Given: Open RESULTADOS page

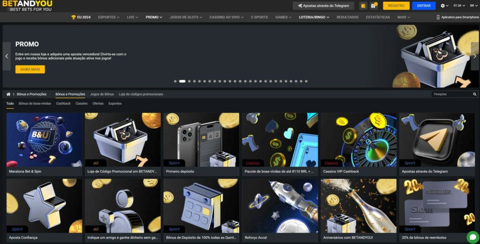Looking at the screenshot, I should [x=347, y=17].
